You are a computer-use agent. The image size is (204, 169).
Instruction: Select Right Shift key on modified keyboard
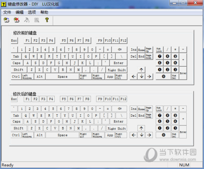coord(117,129)
